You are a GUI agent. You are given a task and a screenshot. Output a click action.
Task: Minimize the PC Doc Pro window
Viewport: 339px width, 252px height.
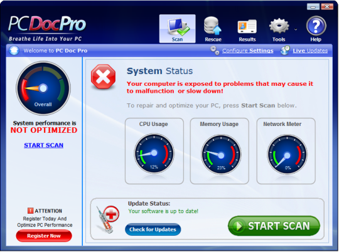pos(313,7)
